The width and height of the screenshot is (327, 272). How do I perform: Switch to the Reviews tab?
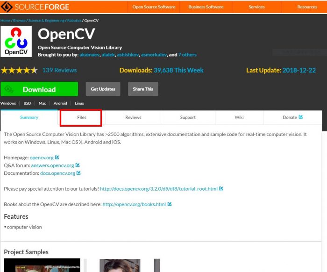(x=133, y=117)
